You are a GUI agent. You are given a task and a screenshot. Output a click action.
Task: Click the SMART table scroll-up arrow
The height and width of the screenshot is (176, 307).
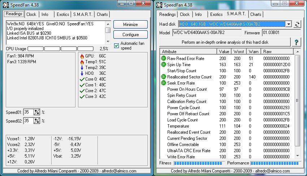(x=297, y=52)
